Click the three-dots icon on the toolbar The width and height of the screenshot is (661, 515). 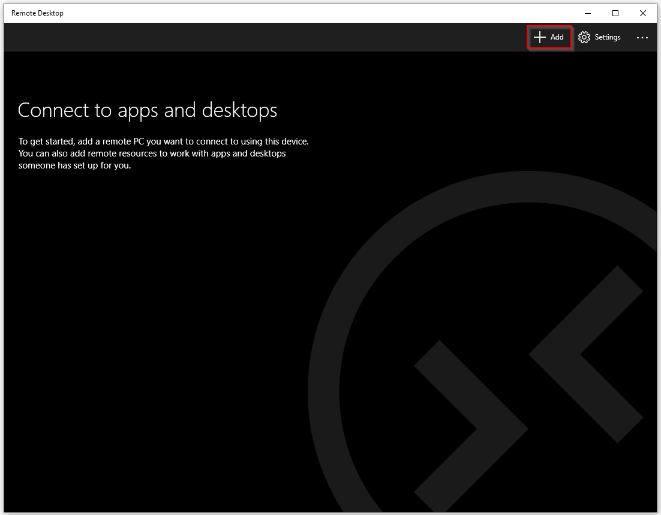pyautogui.click(x=642, y=37)
